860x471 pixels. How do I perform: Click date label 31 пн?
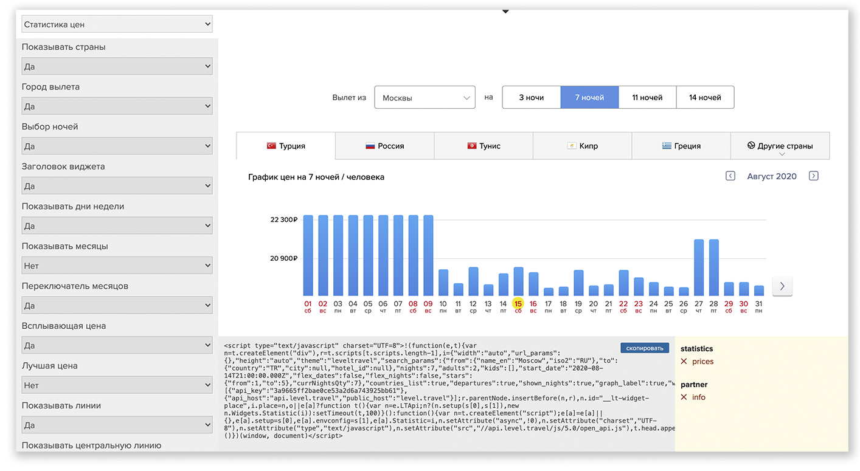point(758,306)
